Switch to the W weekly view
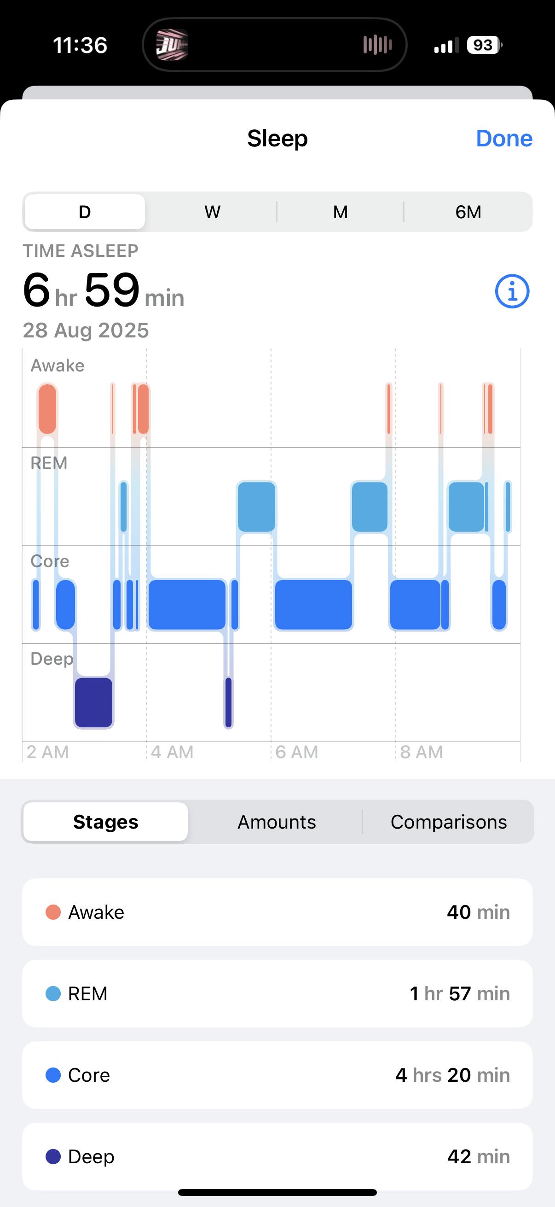Image resolution: width=555 pixels, height=1207 pixels. (212, 212)
